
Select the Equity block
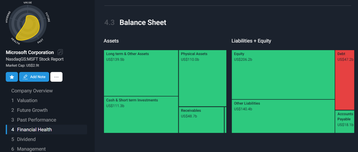coord(283,75)
